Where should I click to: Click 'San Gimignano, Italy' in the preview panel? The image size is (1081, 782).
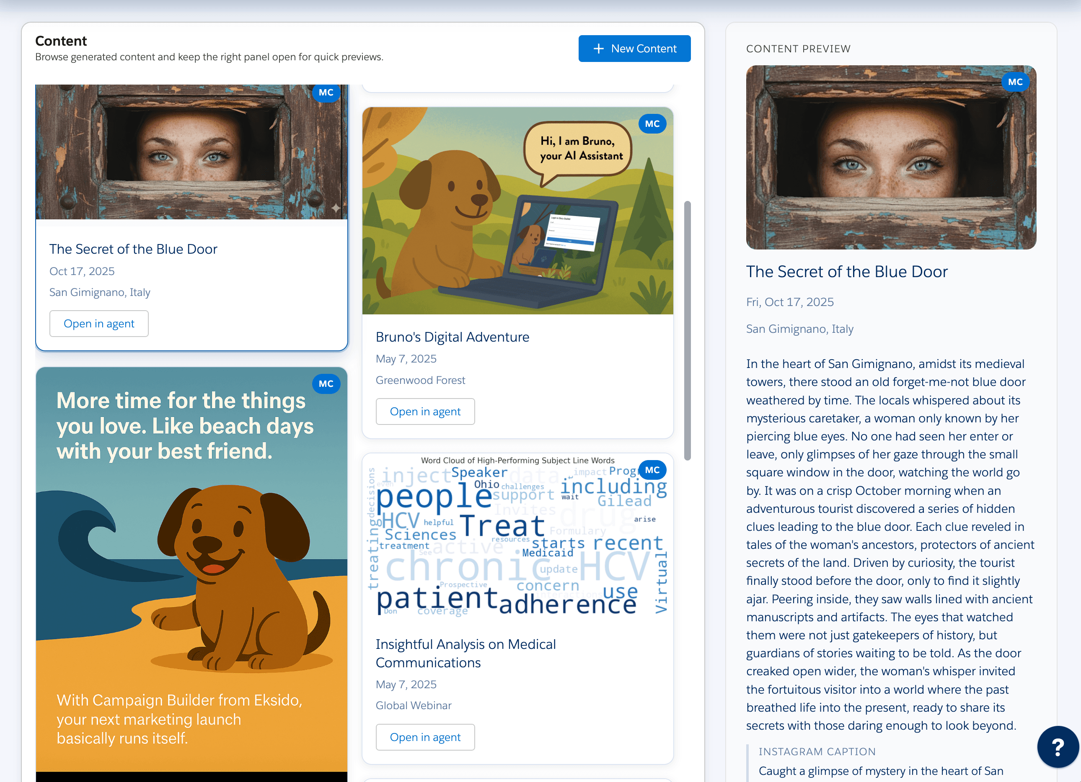click(x=800, y=329)
